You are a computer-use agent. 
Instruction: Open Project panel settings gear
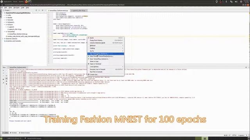43,10
